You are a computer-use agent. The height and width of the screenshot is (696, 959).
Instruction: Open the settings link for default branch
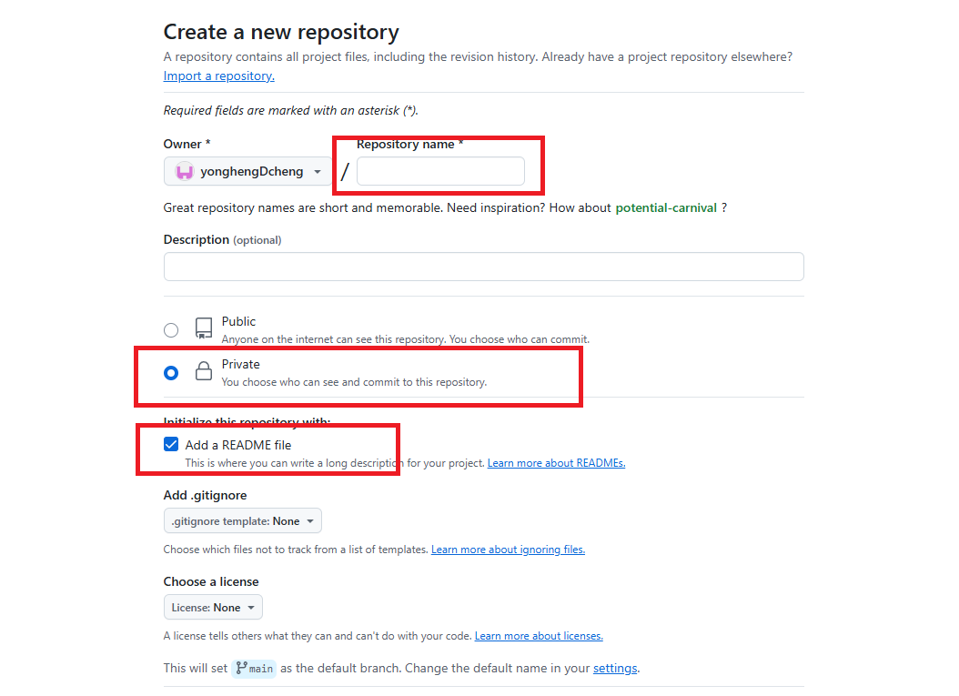pyautogui.click(x=615, y=668)
